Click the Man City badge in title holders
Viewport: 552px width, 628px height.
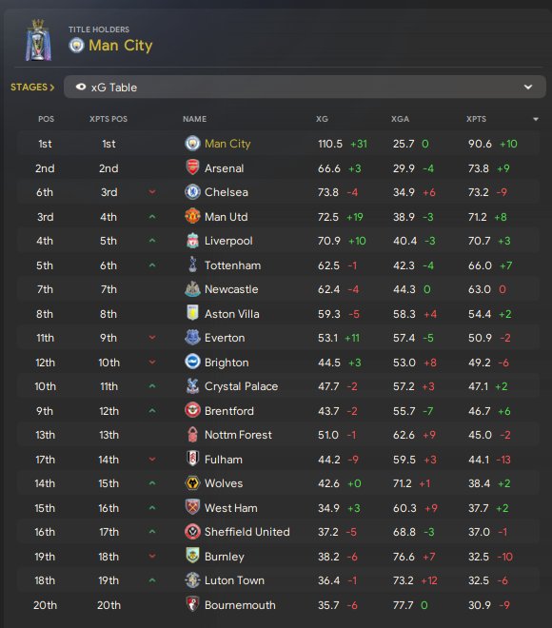click(x=76, y=46)
